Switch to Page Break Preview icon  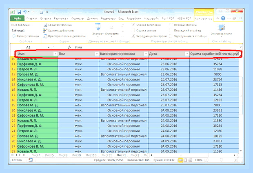pyautogui.click(x=191, y=160)
